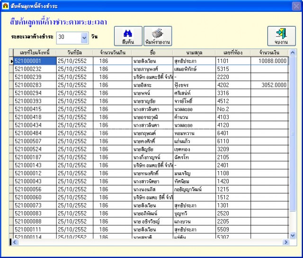Select invoice cell 521000283

(35, 85)
